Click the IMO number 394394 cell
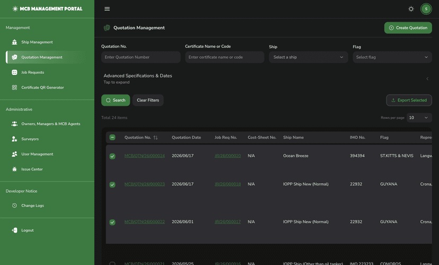 click(357, 156)
